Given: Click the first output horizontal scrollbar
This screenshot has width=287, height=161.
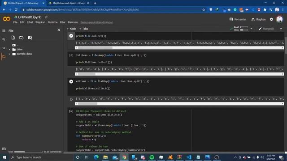Looking at the screenshot, I should pyautogui.click(x=179, y=48).
